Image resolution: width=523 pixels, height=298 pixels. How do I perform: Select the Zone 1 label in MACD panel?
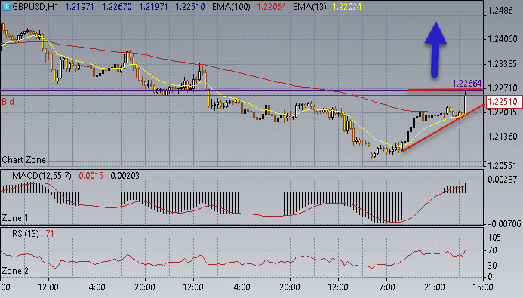[14, 218]
